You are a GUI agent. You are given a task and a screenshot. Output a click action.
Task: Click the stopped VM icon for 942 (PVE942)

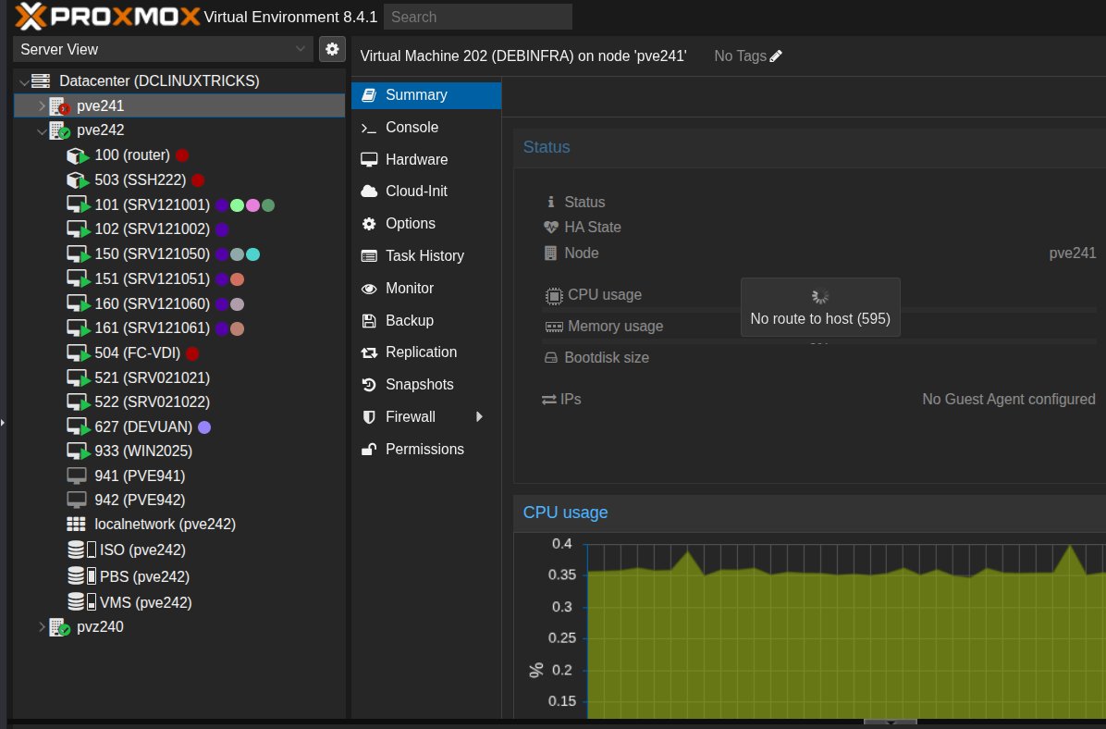(77, 500)
